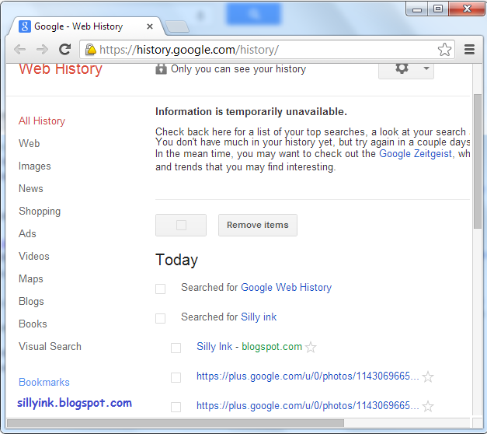Screen dimensions: 487x434
Task: Click the Google favicon on the tab
Action: coord(25,26)
